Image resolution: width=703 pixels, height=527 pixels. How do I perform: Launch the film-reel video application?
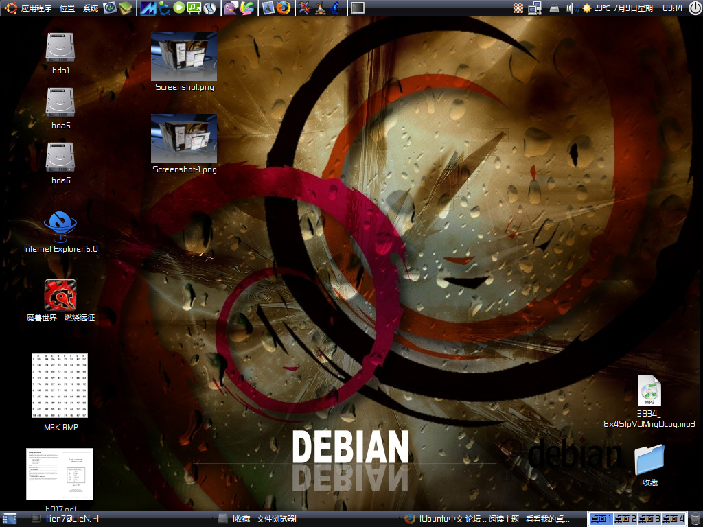[x=209, y=8]
